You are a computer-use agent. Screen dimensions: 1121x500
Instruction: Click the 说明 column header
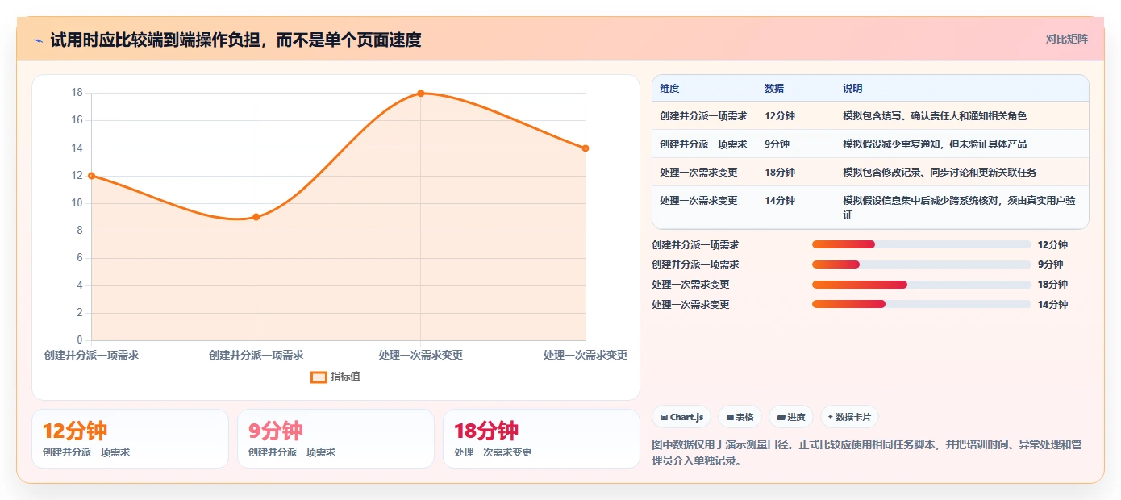852,89
